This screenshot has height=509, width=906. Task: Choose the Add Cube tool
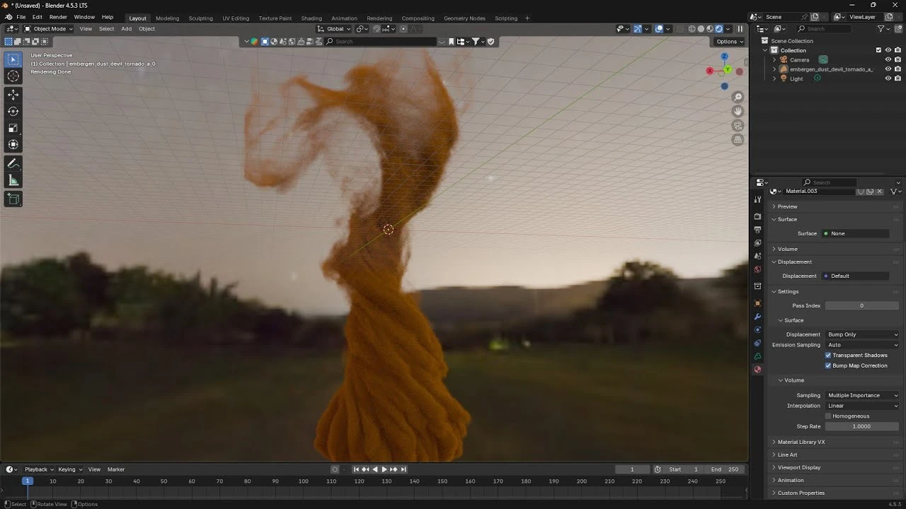[13, 199]
